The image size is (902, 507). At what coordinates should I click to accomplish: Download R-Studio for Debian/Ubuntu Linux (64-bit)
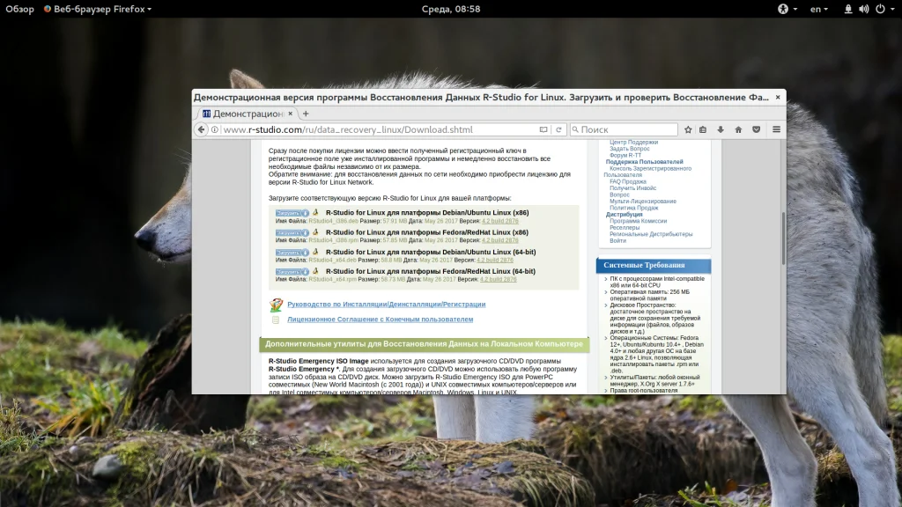(292, 253)
